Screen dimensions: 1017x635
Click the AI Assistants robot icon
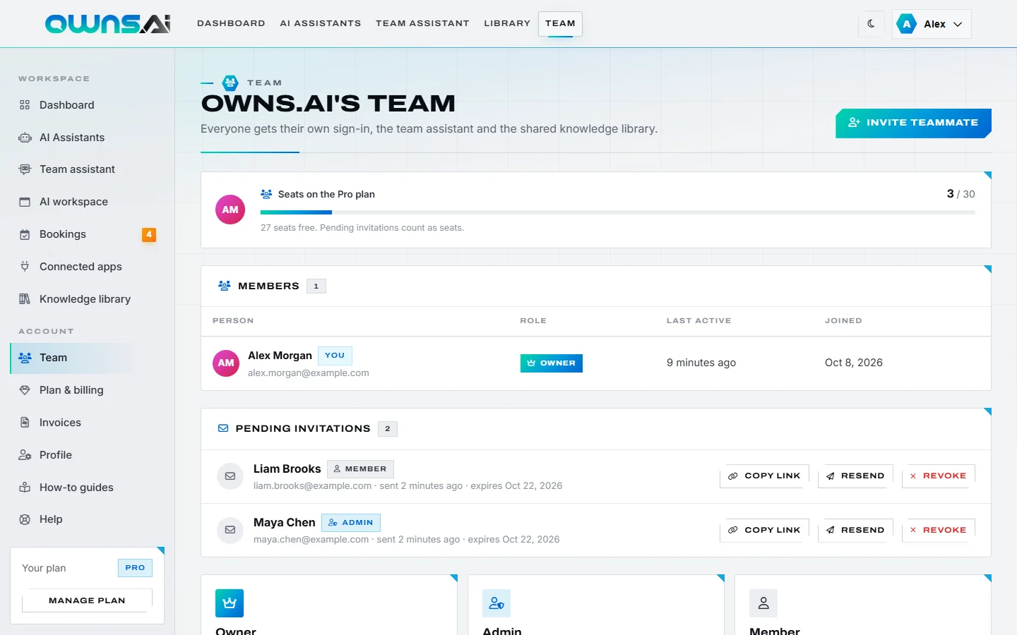pyautogui.click(x=25, y=138)
